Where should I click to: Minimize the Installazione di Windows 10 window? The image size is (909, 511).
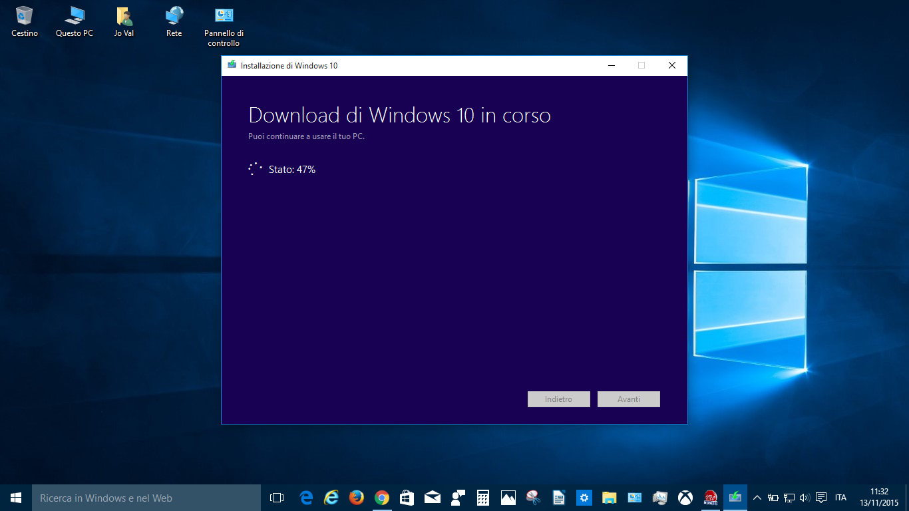click(x=611, y=65)
